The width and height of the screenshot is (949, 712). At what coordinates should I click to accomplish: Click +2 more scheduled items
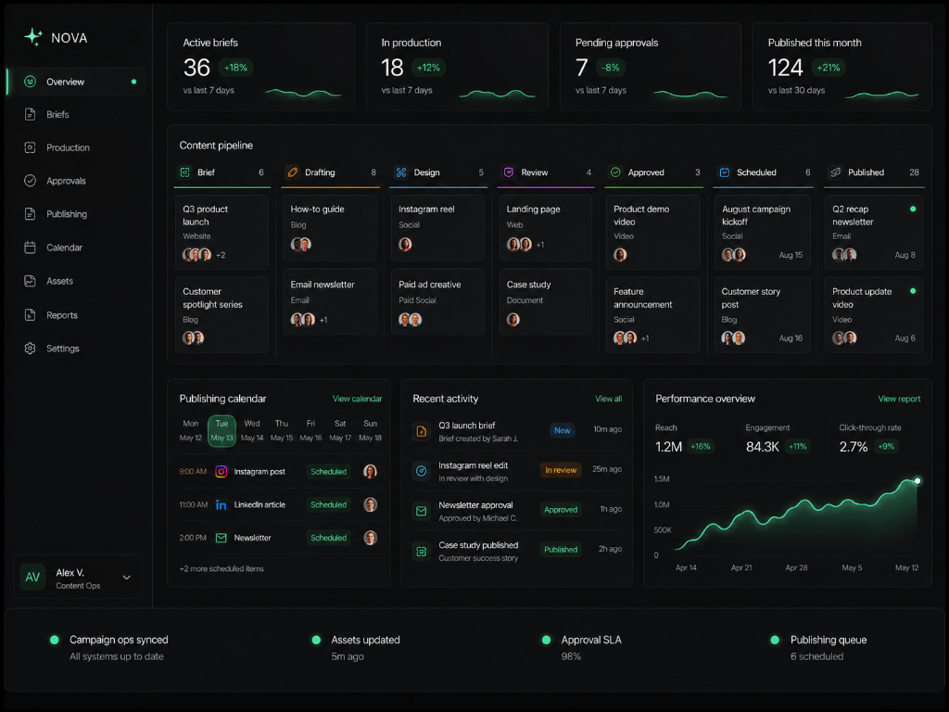click(221, 569)
